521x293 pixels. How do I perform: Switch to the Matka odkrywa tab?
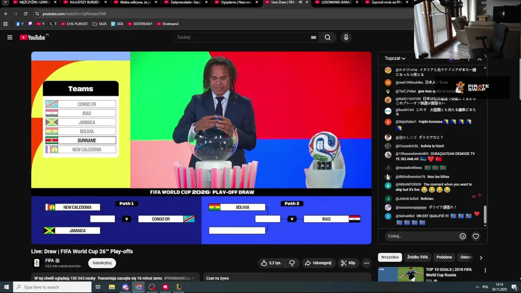coord(134,2)
